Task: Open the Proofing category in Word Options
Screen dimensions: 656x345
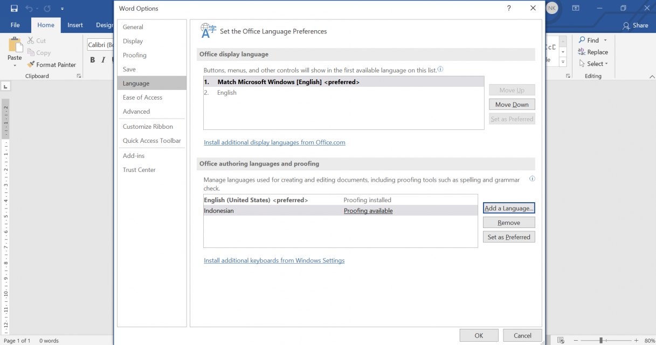Action: click(134, 55)
